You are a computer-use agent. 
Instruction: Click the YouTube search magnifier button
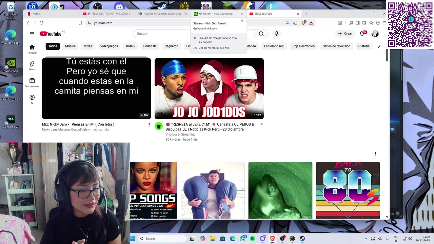[x=261, y=34]
